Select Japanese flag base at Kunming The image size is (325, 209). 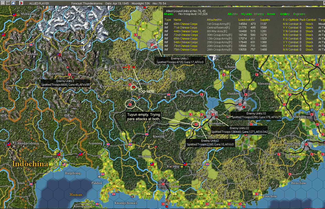(70, 74)
